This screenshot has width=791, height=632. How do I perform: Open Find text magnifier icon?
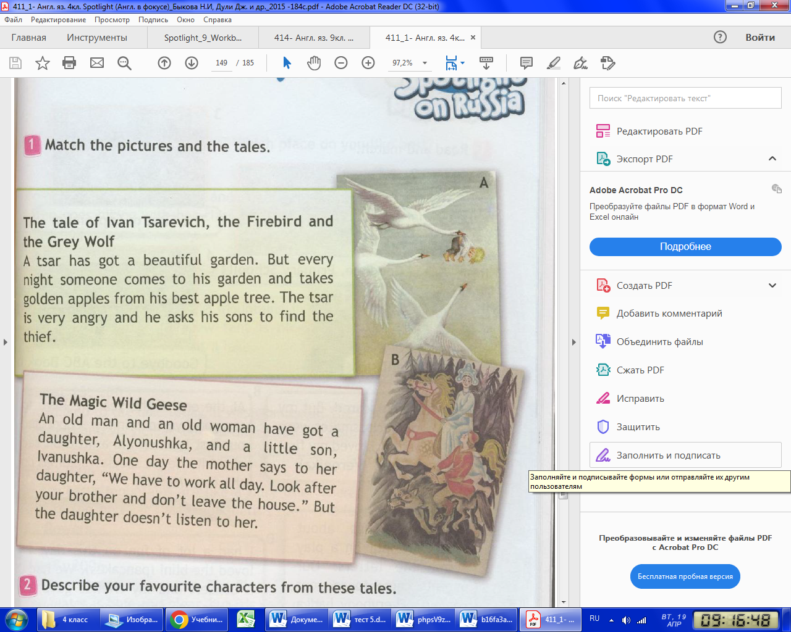(x=124, y=63)
